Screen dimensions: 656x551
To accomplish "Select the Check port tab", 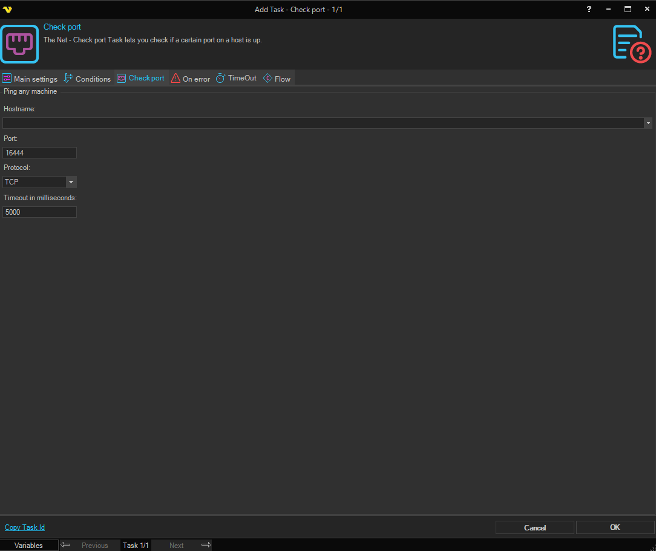I will [x=141, y=79].
